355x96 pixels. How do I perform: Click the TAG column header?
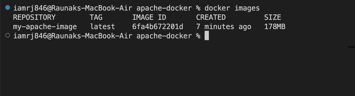click(96, 17)
